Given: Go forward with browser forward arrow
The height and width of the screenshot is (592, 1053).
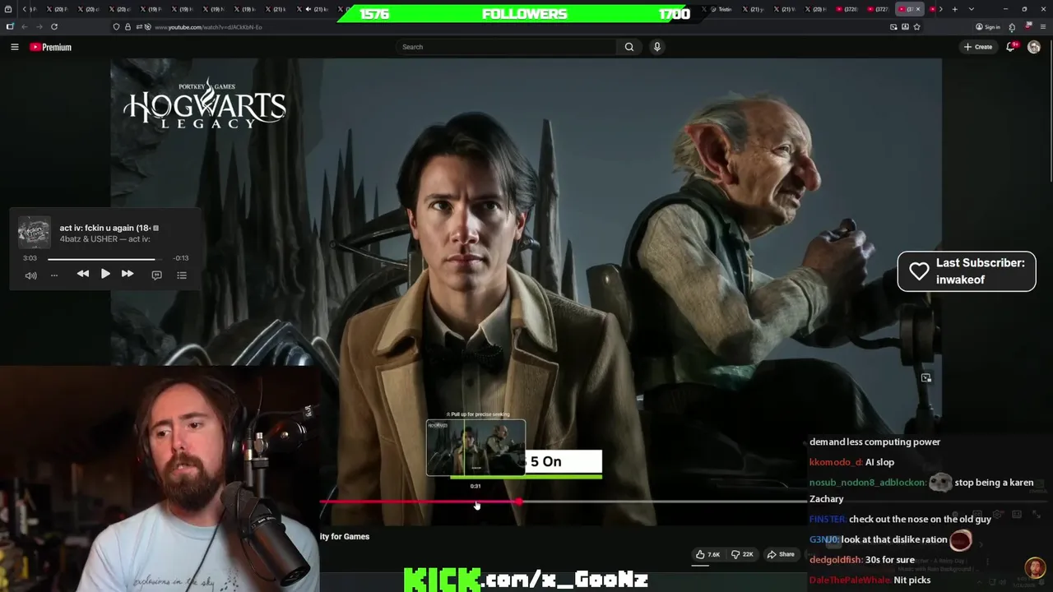Looking at the screenshot, I should click(x=39, y=26).
